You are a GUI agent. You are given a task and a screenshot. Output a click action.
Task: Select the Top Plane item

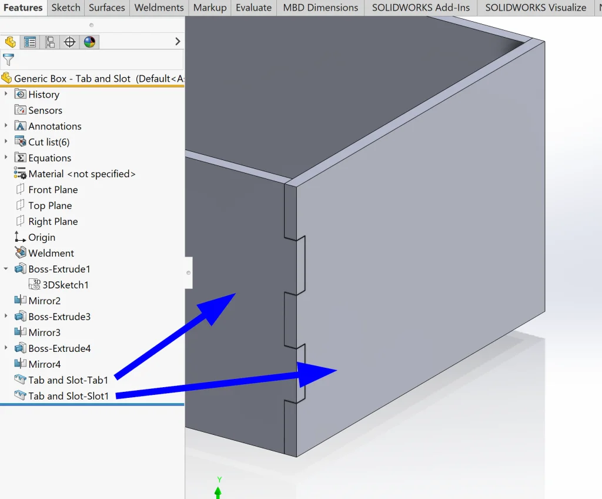click(x=50, y=205)
